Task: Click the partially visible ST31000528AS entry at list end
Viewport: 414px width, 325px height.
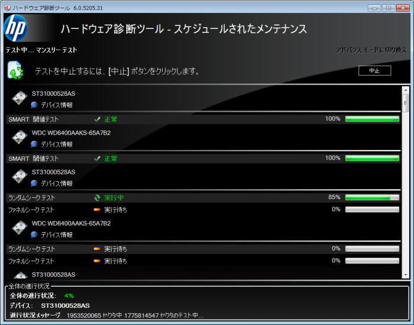Action: tap(54, 275)
